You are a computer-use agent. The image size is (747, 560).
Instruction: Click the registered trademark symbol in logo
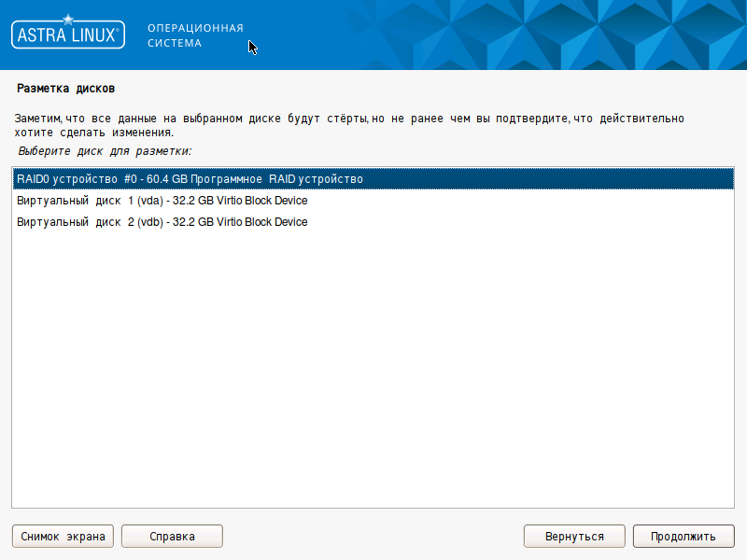click(119, 29)
